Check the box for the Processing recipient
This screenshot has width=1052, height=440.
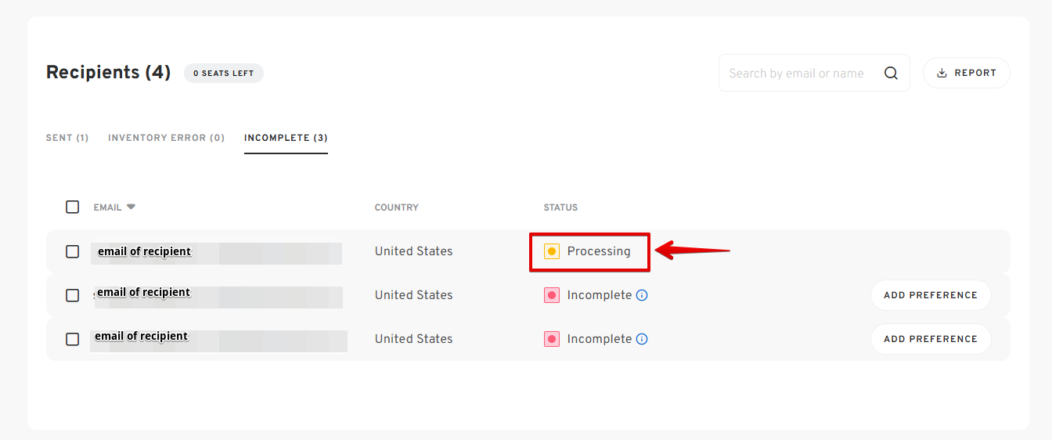[73, 251]
